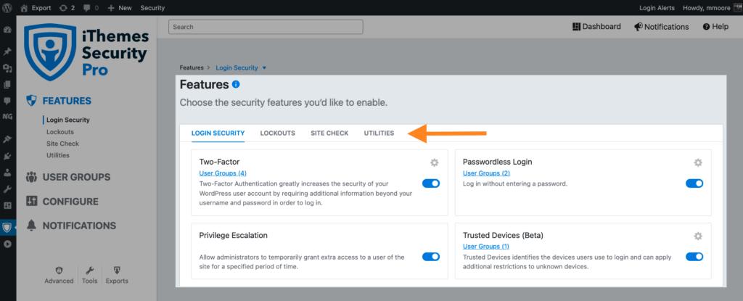This screenshot has width=743, height=301.
Task: Open Trusted Devices settings gear
Action: [697, 236]
